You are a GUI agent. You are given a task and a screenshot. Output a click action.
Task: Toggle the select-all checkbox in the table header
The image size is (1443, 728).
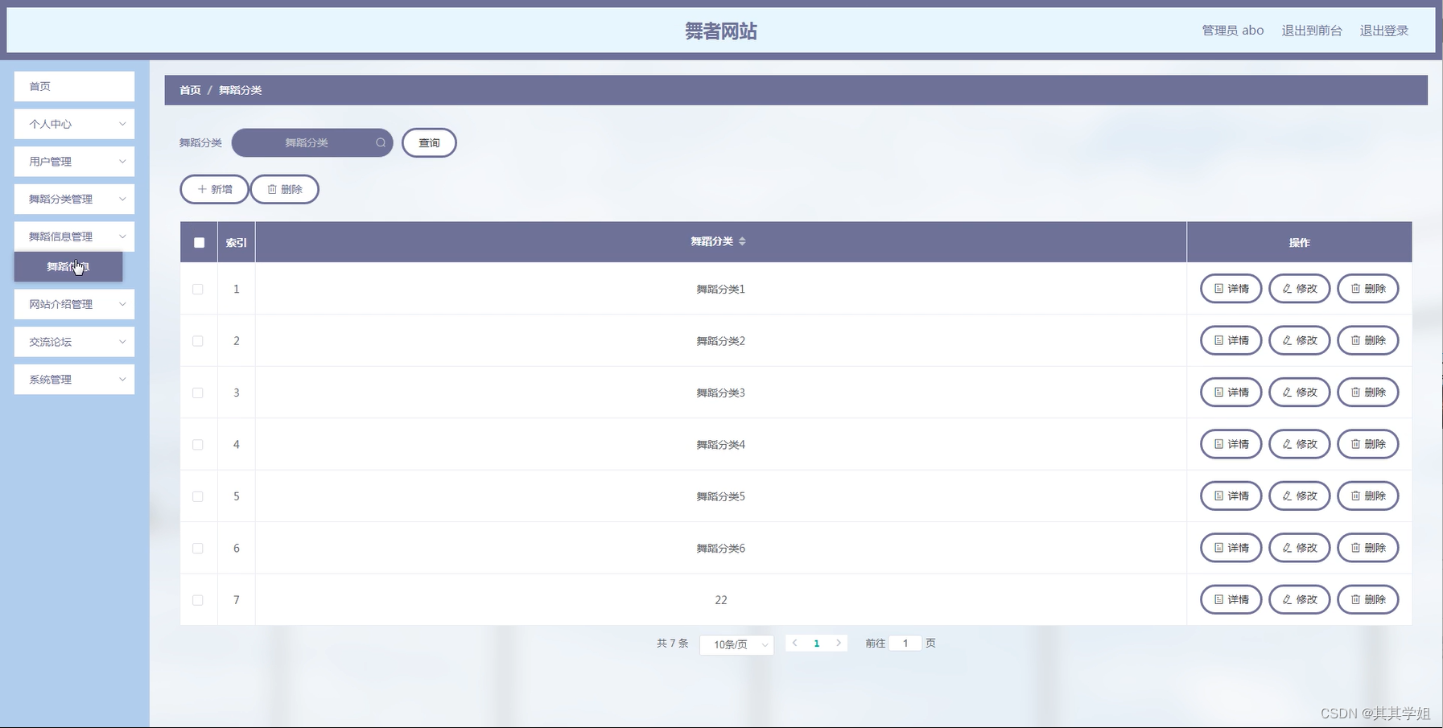pyautogui.click(x=198, y=241)
